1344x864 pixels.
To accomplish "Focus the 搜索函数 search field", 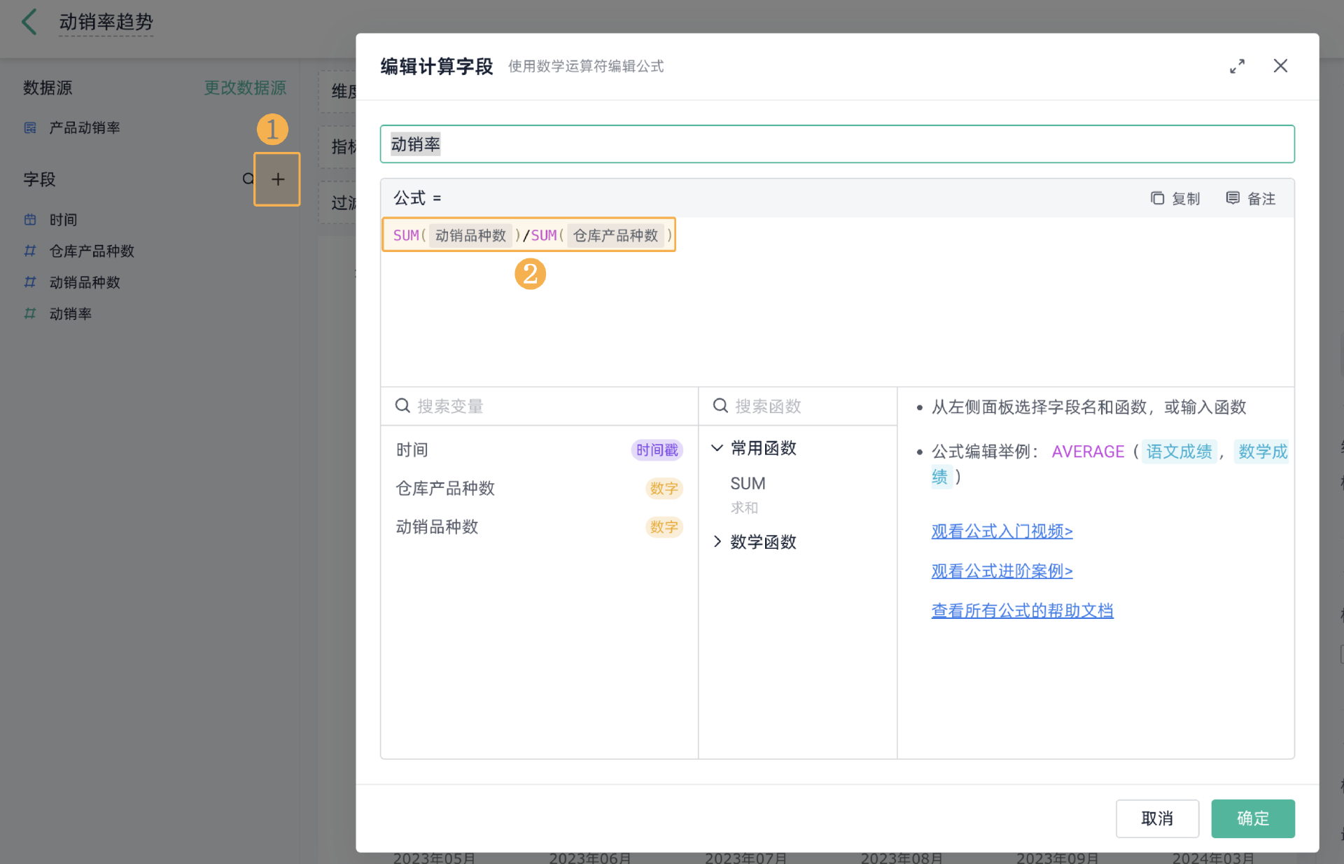I will (805, 406).
